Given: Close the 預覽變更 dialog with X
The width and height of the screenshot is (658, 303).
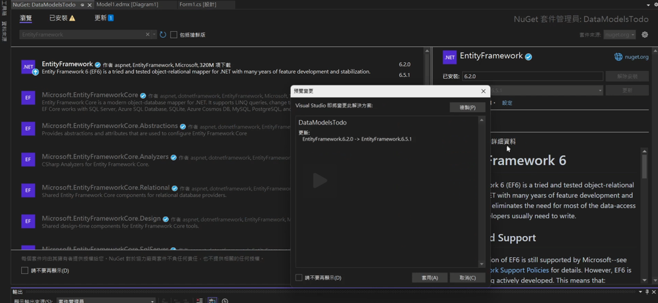Looking at the screenshot, I should pyautogui.click(x=483, y=91).
